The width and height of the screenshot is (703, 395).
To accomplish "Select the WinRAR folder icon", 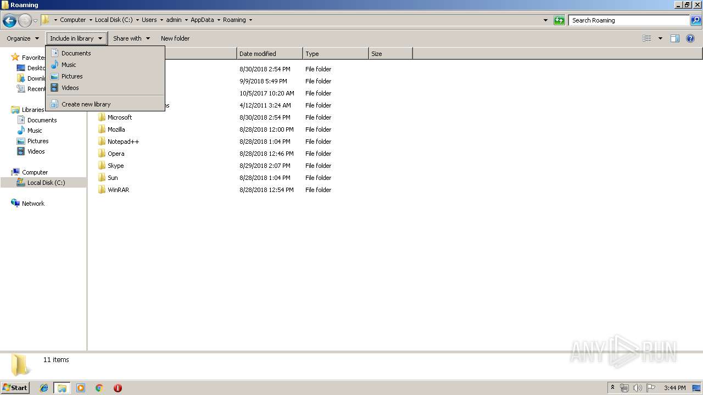I will point(102,190).
